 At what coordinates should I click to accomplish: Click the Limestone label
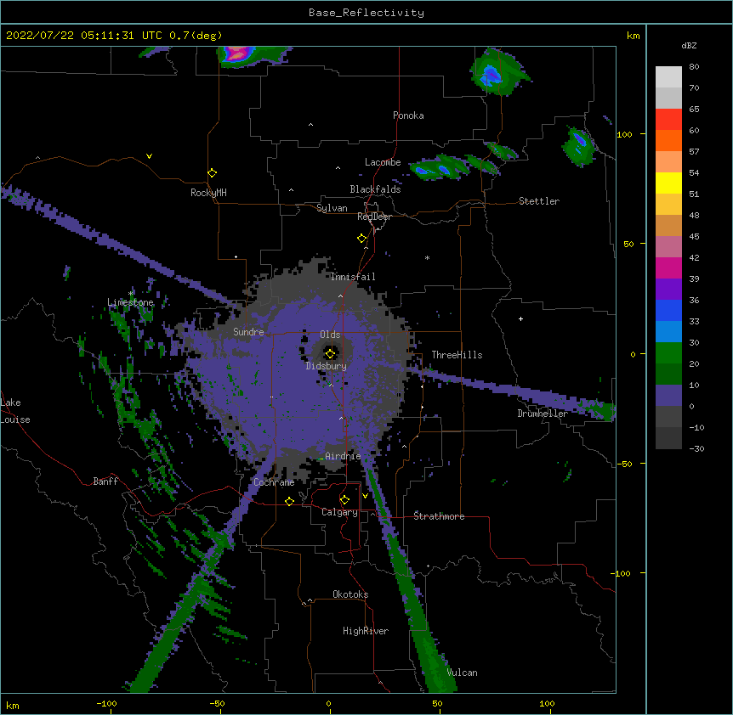point(130,302)
